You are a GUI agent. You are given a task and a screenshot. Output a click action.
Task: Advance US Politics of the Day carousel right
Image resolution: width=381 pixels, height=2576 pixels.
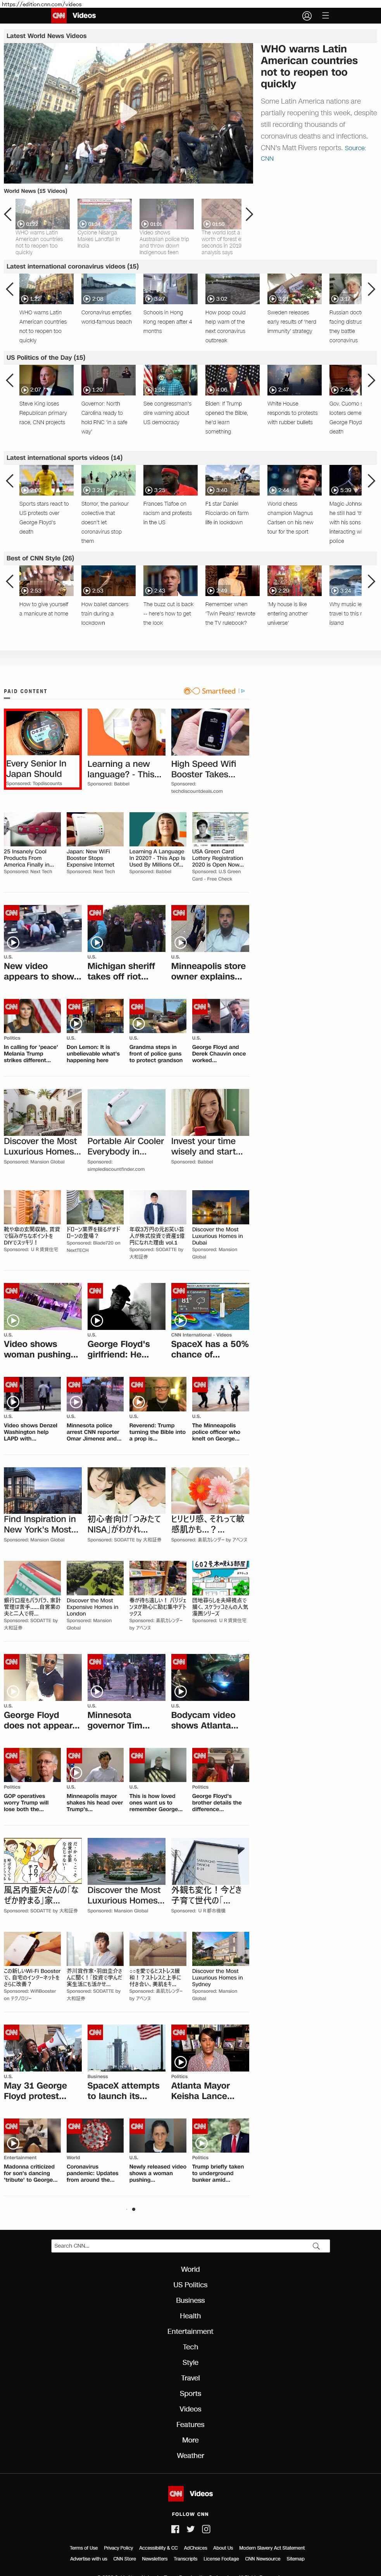click(371, 380)
